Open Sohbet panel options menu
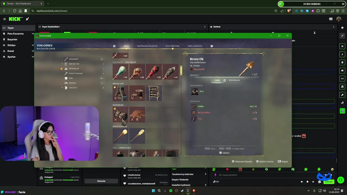Screen dimensions: 347x195 pos(334,27)
